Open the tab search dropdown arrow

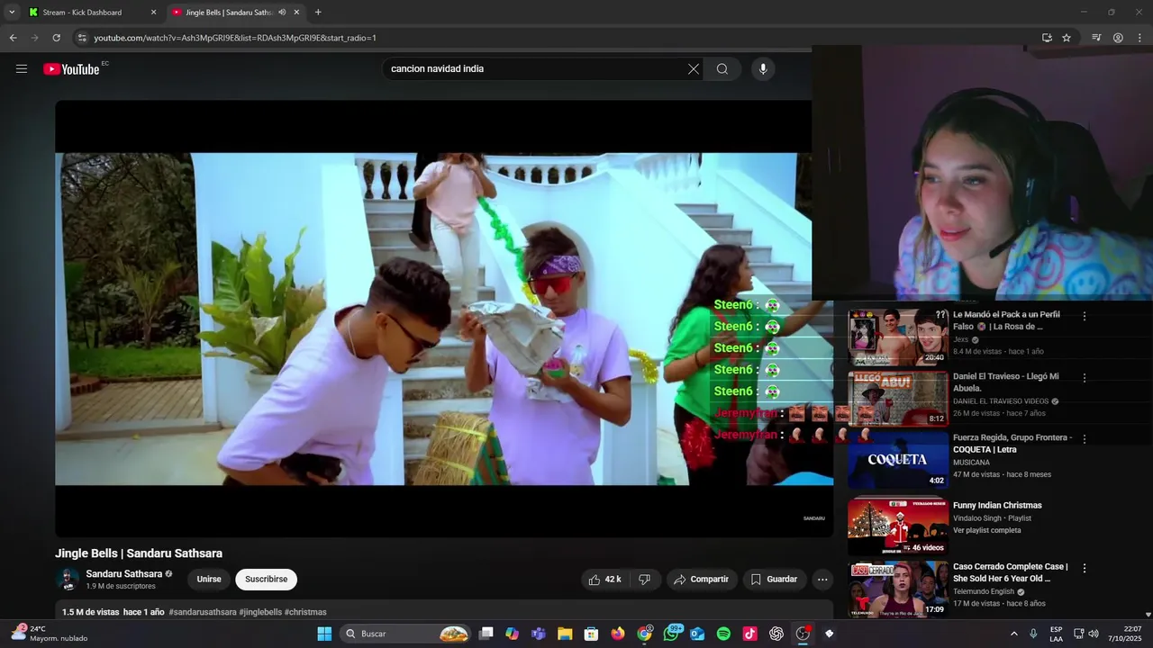[x=11, y=13]
